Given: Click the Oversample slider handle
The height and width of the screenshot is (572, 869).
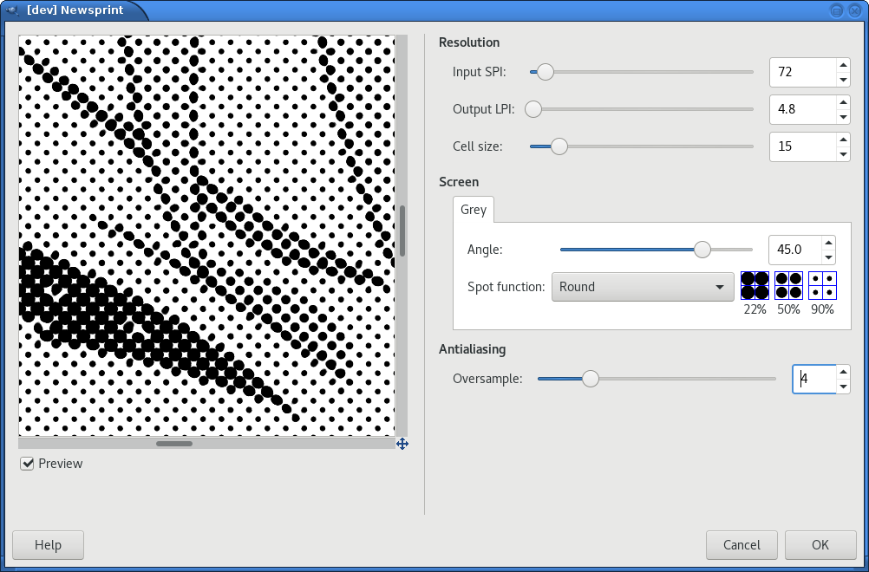Looking at the screenshot, I should click(x=590, y=379).
